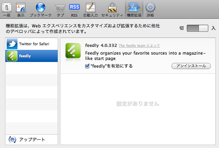Open アップデート (Updates) at list bottom
Image resolution: width=219 pixels, height=148 pixels.
pyautogui.click(x=31, y=140)
